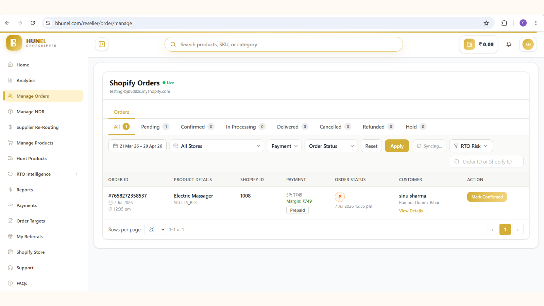Reload the page in browser

(x=33, y=23)
